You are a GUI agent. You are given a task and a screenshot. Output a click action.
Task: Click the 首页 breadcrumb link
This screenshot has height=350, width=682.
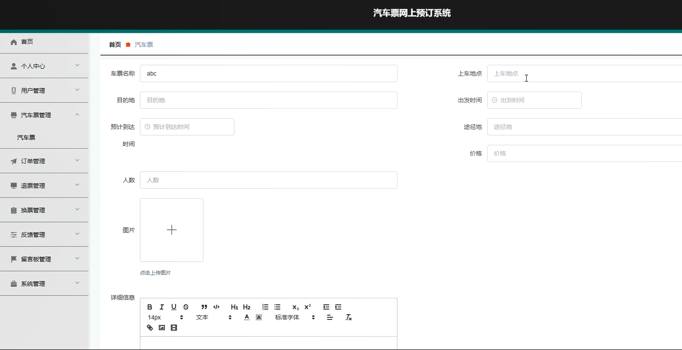coord(115,45)
